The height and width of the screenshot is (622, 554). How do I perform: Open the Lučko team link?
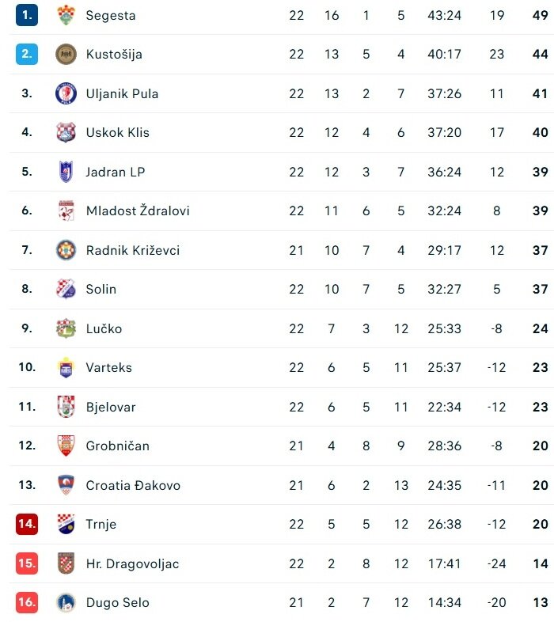pos(104,328)
